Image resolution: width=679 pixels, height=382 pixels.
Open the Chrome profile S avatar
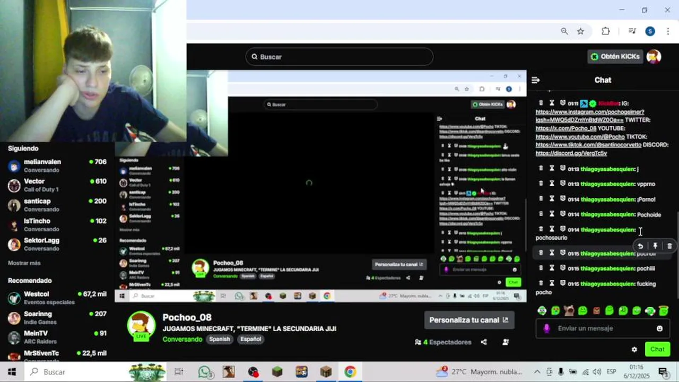pyautogui.click(x=650, y=31)
